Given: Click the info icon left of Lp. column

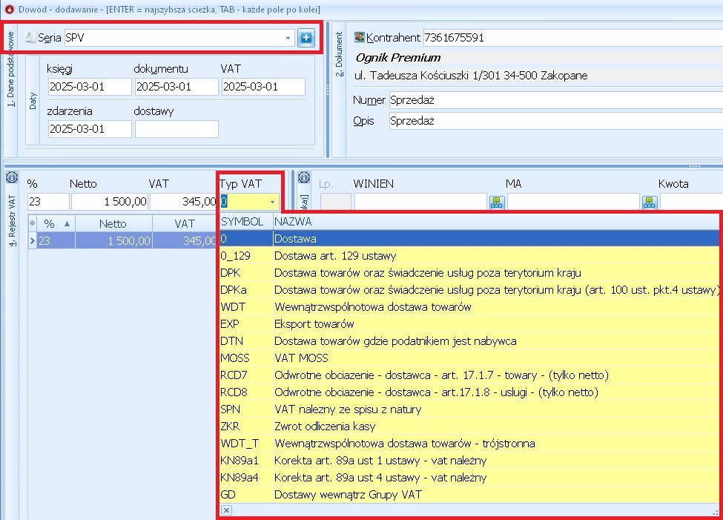Looking at the screenshot, I should coord(304,177).
